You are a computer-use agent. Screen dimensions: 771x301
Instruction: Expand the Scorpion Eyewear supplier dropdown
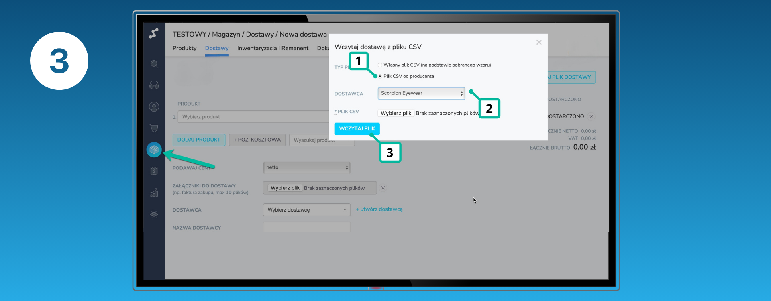[421, 93]
